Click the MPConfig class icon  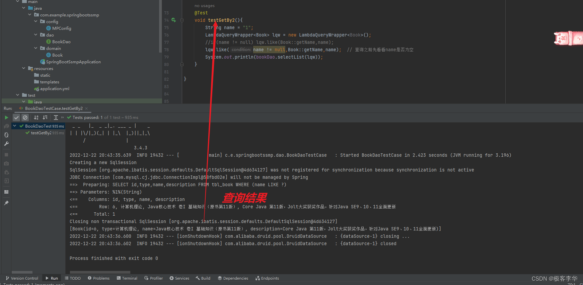(49, 28)
